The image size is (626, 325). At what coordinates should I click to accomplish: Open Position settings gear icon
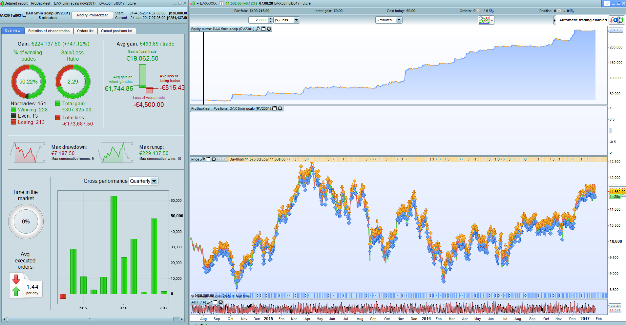point(572,11)
